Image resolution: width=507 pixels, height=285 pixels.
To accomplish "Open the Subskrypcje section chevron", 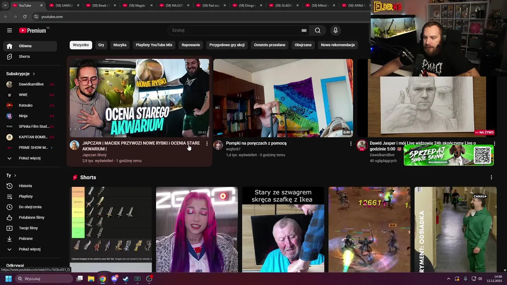I will click(x=34, y=74).
